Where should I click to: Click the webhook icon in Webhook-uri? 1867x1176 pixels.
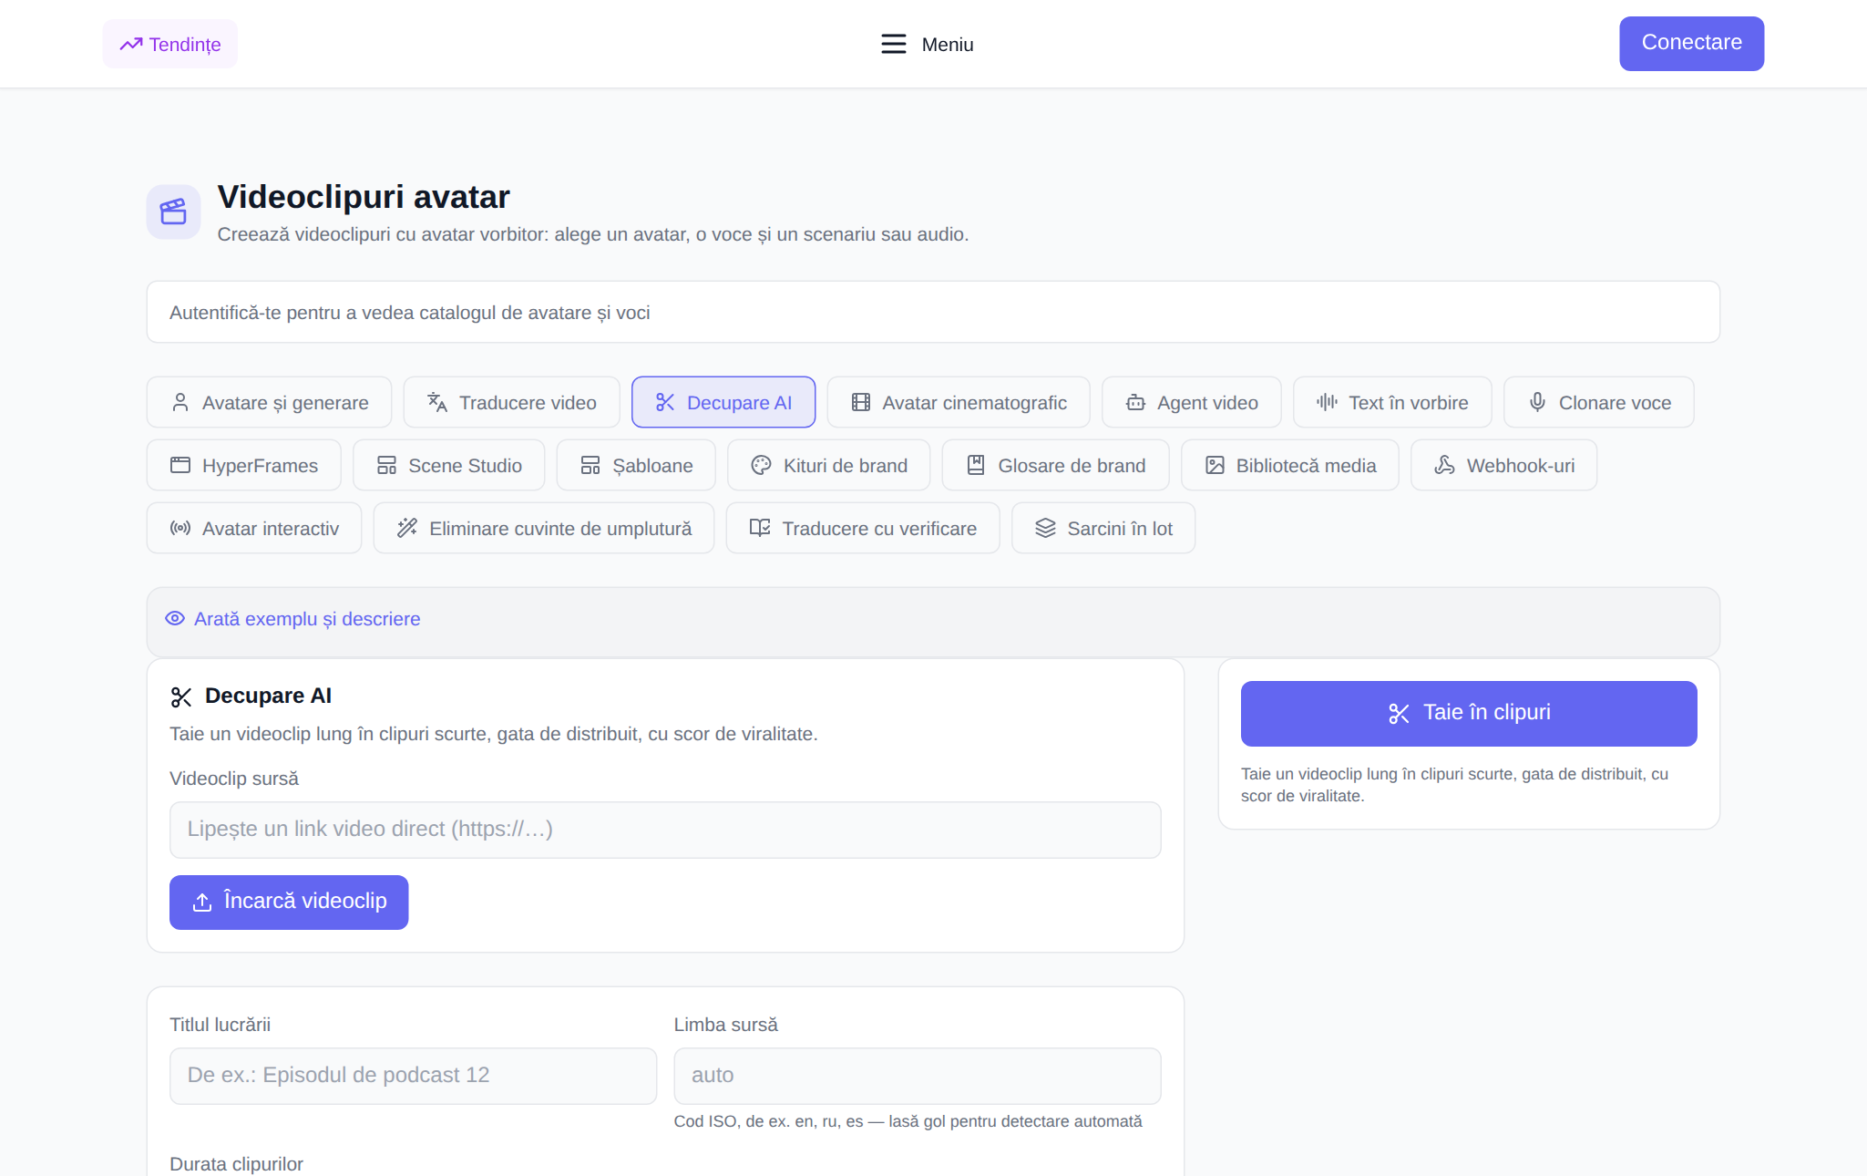[x=1444, y=465]
